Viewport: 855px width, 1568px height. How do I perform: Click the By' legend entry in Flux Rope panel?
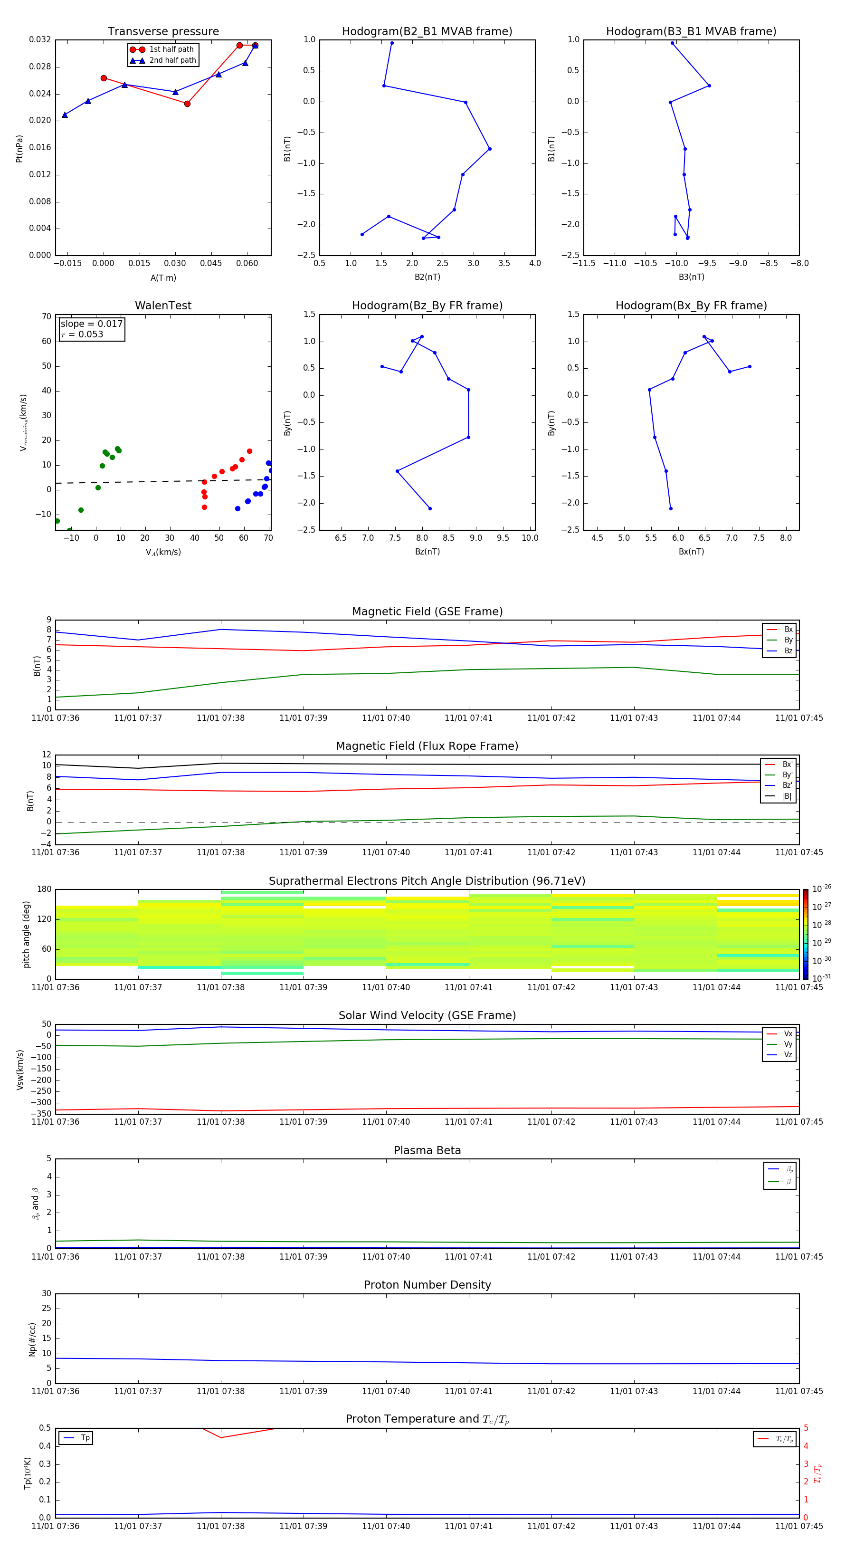pos(779,775)
